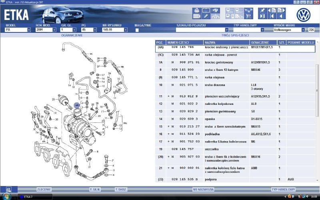This screenshot has width=320, height=200.
Task: Click the previous page document icon
Action: [272, 10]
